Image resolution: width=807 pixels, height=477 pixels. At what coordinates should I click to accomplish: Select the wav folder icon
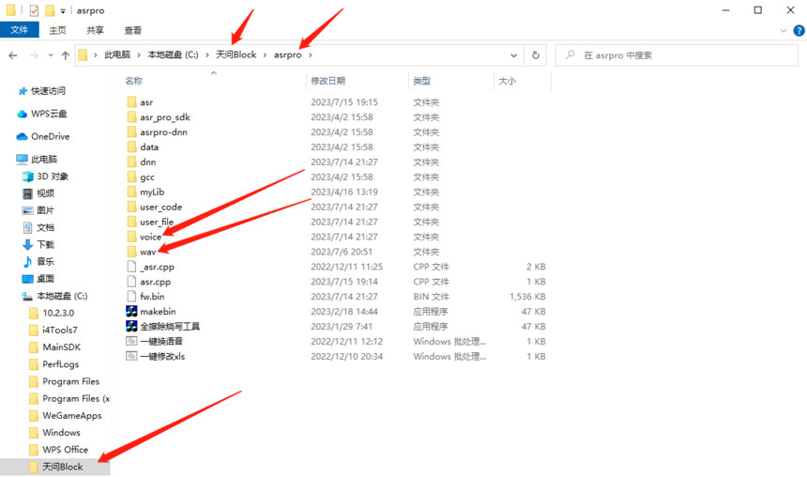pyautogui.click(x=131, y=252)
